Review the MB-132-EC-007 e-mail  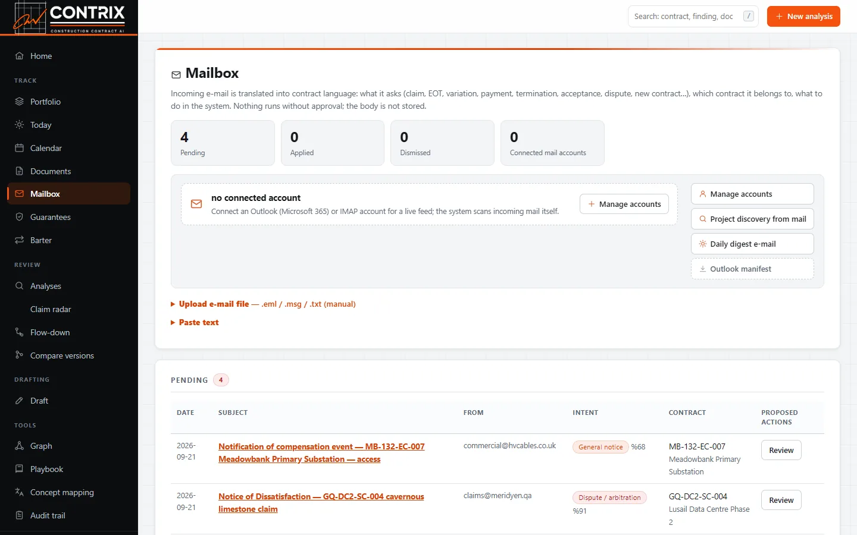[x=781, y=450]
